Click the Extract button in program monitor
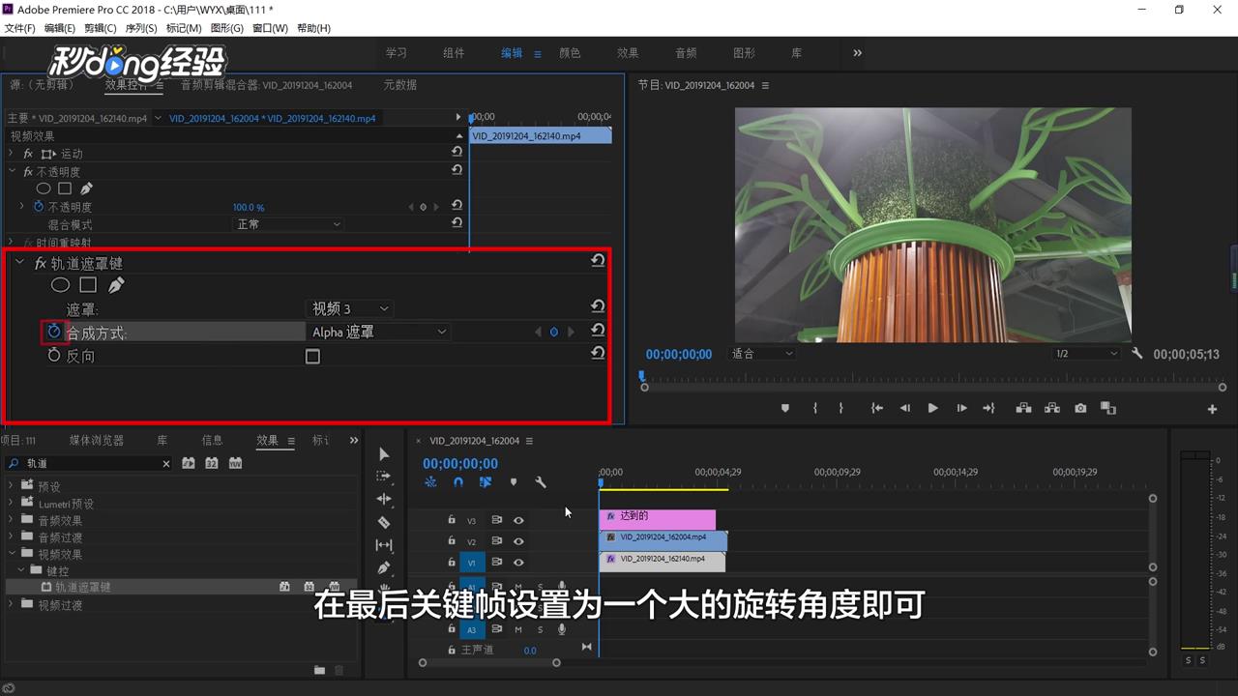Image resolution: width=1238 pixels, height=696 pixels. [1051, 408]
